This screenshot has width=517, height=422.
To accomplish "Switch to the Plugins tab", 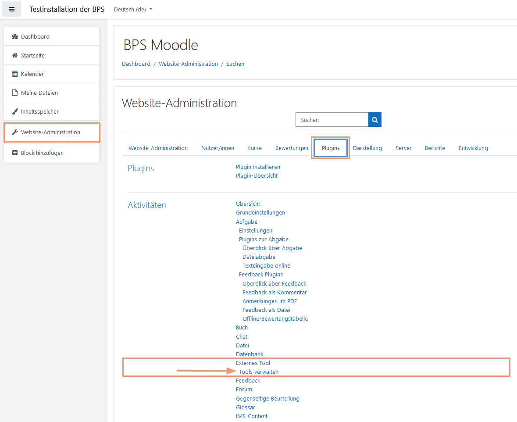I will point(330,148).
